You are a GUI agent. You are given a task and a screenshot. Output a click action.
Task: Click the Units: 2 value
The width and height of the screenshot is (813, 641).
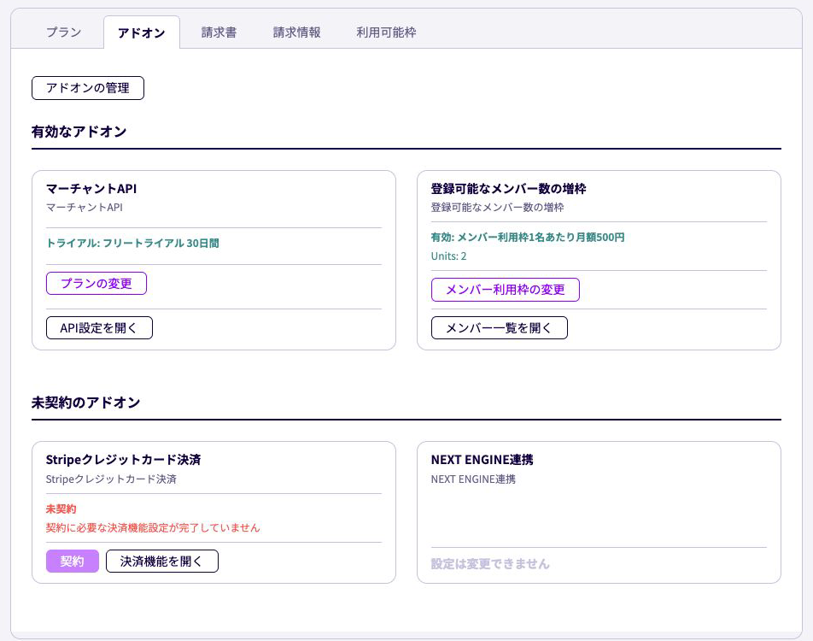448,256
